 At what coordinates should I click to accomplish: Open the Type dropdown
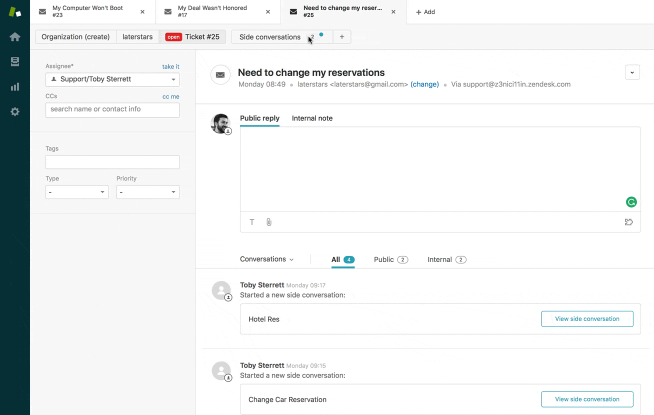tap(77, 192)
